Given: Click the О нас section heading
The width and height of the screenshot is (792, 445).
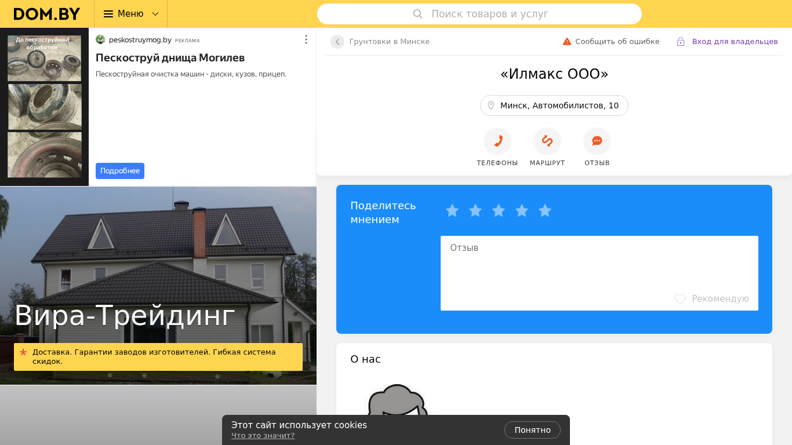Looking at the screenshot, I should click(366, 359).
